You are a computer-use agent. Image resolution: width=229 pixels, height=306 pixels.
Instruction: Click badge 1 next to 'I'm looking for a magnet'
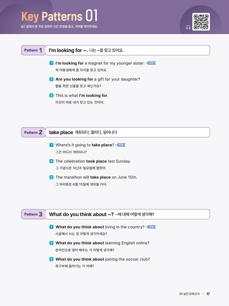[x=51, y=63]
